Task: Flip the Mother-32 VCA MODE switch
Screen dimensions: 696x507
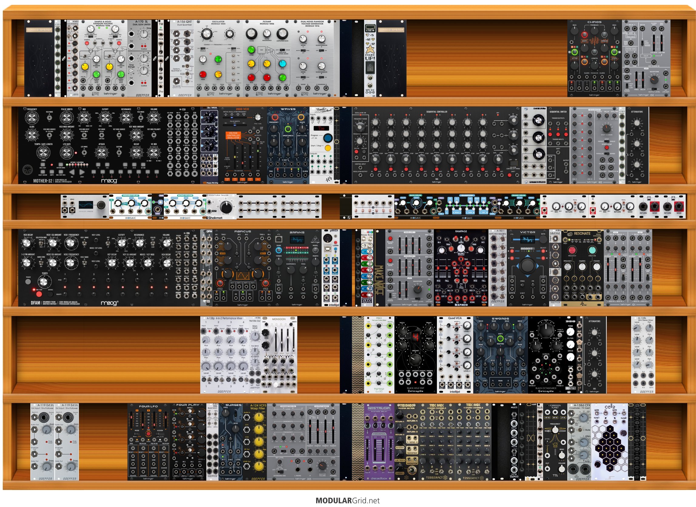Action: pyautogui.click(x=140, y=118)
